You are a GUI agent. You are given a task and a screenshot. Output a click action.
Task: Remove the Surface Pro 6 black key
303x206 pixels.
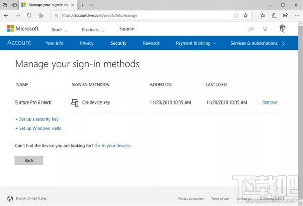pyautogui.click(x=270, y=102)
